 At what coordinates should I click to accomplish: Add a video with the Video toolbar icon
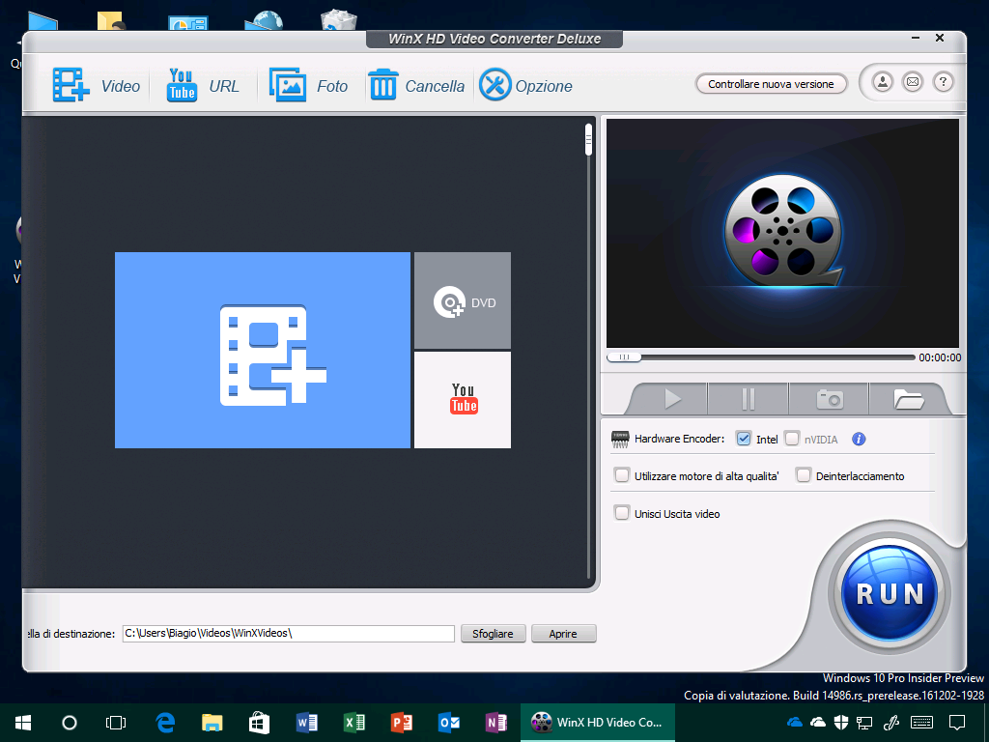pyautogui.click(x=71, y=85)
